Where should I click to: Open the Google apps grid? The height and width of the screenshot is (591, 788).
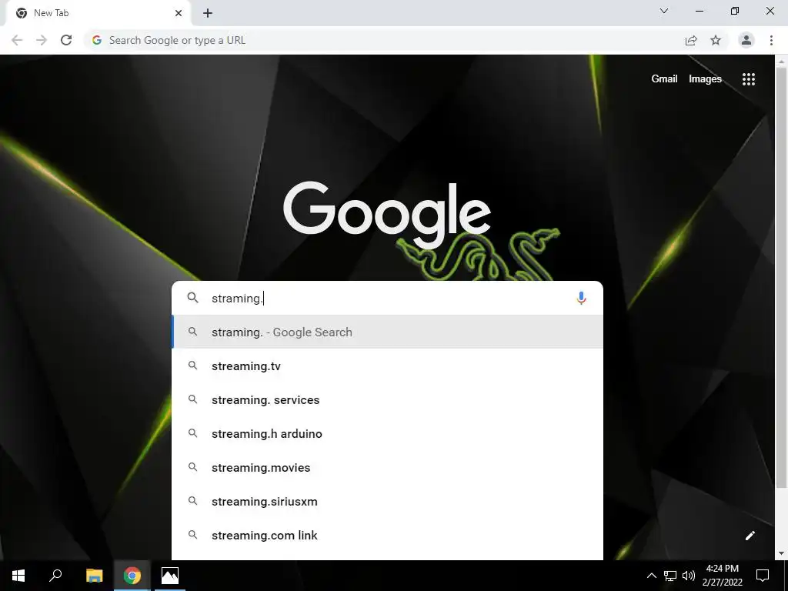pos(748,79)
